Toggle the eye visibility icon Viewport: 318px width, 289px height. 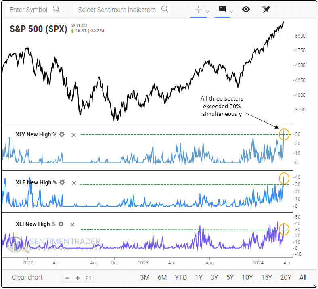click(x=246, y=9)
